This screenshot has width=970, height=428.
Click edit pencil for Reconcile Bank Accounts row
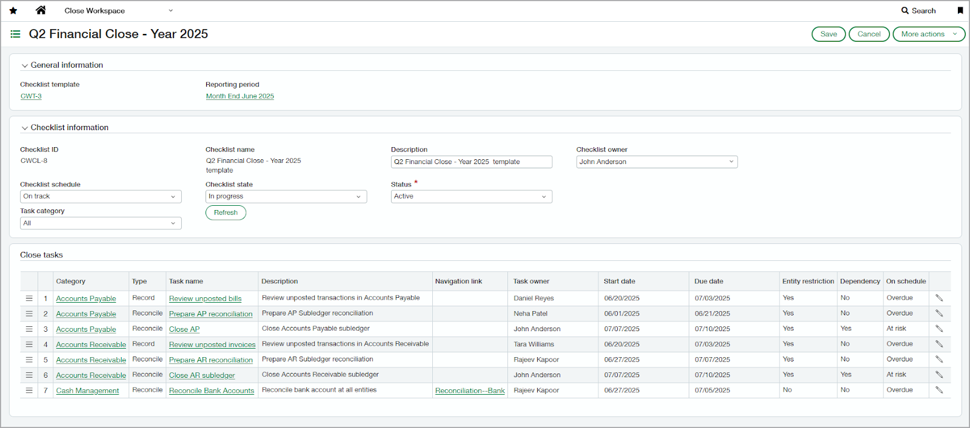939,390
